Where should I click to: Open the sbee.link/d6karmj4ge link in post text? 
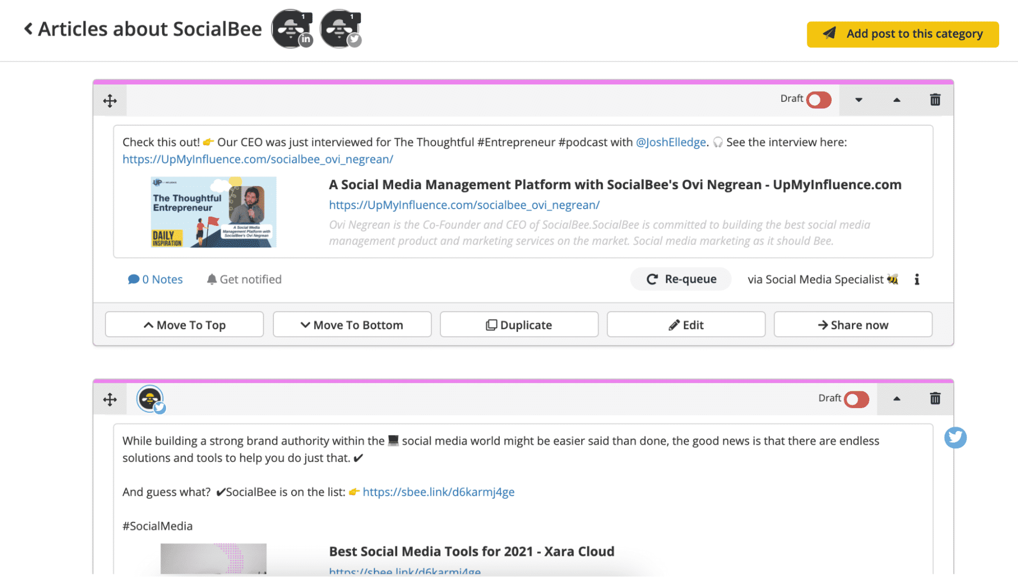tap(438, 492)
